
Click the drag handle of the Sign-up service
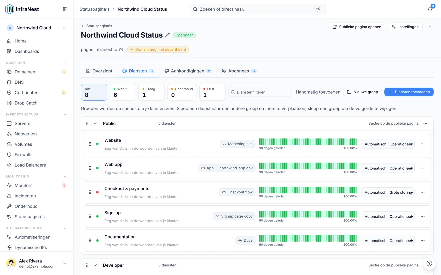[x=90, y=216]
